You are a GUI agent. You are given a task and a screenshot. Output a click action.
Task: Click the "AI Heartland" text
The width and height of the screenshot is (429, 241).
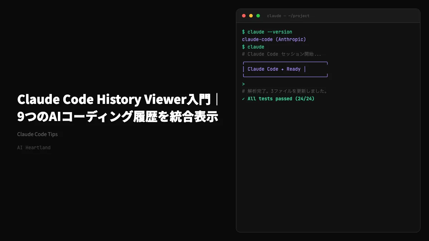(34, 147)
